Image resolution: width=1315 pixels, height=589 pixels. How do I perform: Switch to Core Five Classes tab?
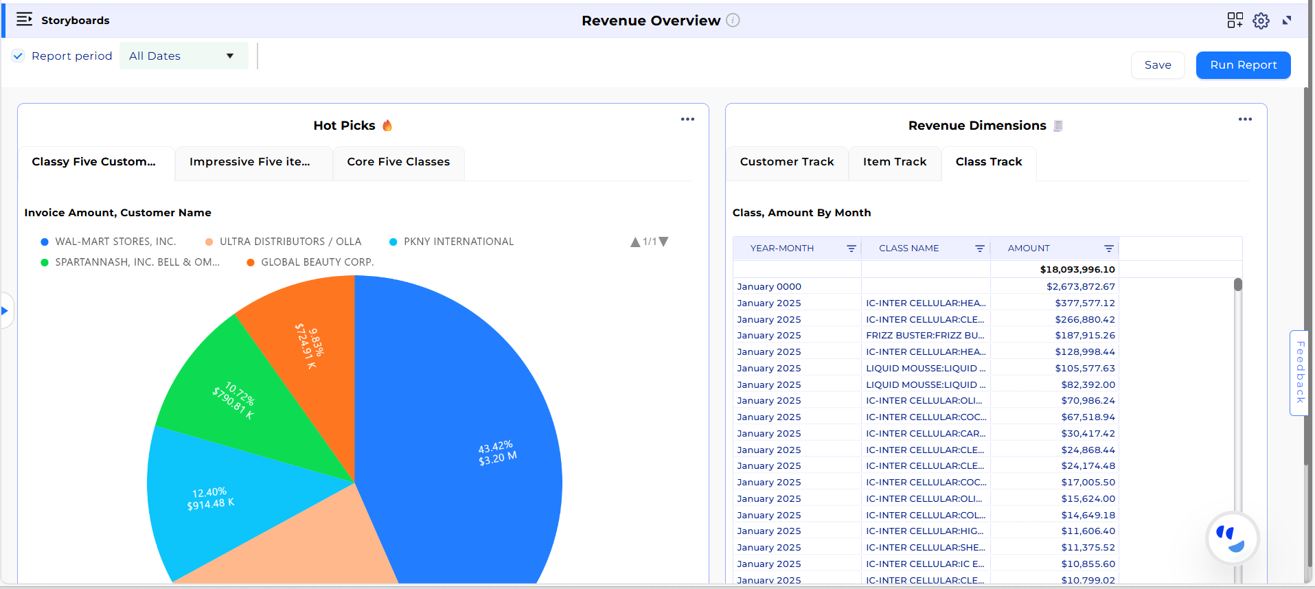pyautogui.click(x=398, y=162)
